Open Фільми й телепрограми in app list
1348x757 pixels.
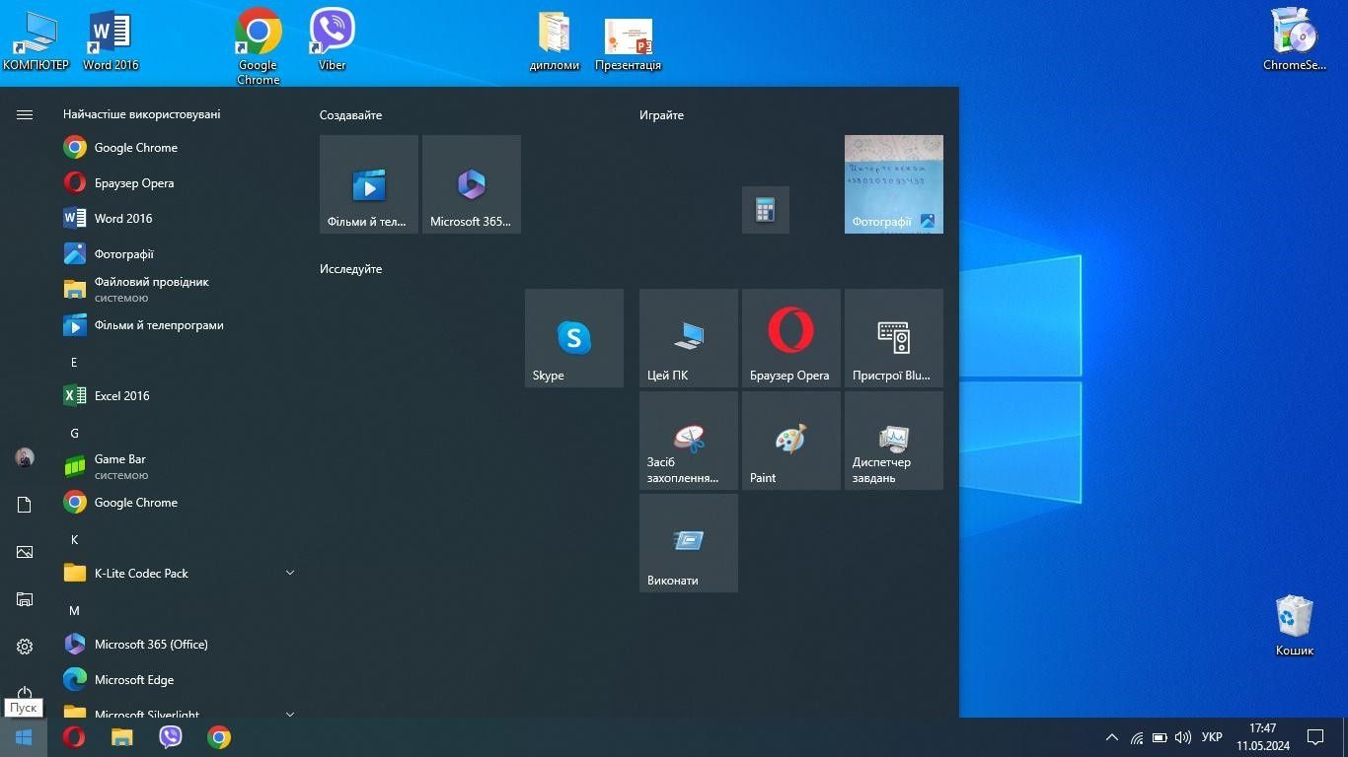[178, 325]
